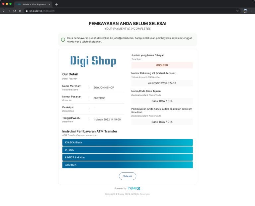This screenshot has height=206, width=255.
Task: Select merchant name SGWJONNISHOP
Action: pyautogui.click(x=104, y=88)
